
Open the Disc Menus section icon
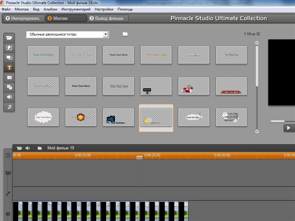(9, 87)
